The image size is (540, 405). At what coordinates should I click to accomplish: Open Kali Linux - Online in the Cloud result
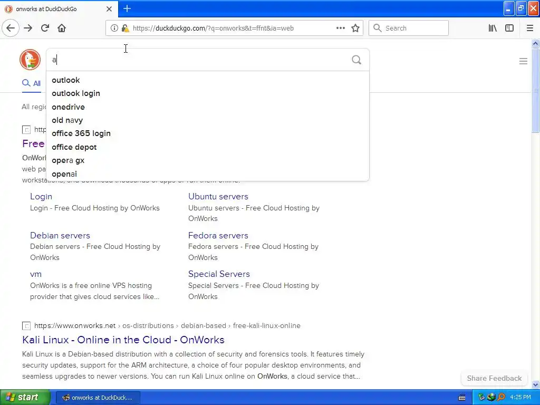[x=123, y=340]
